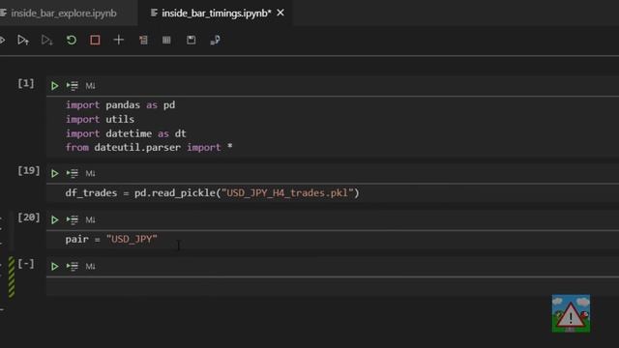
Task: Click 'import datetime as dt' line
Action: pyautogui.click(x=126, y=133)
